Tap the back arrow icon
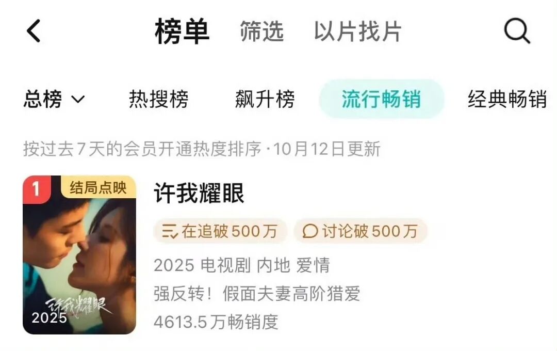 click(x=34, y=31)
